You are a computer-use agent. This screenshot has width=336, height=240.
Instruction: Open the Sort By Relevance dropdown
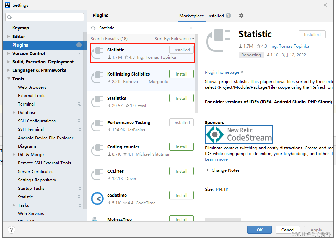tap(174, 39)
